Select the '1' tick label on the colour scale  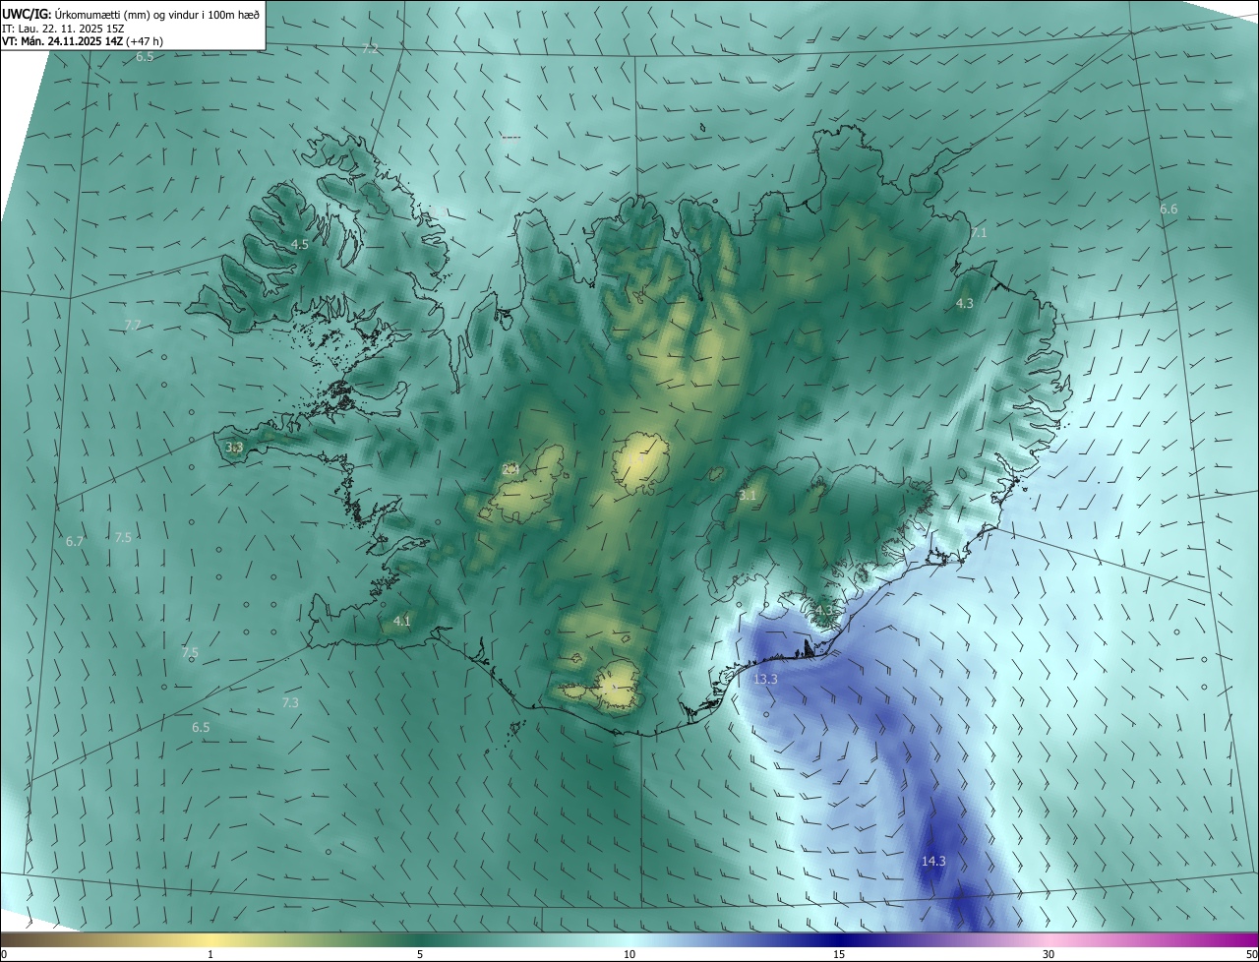pos(210,954)
